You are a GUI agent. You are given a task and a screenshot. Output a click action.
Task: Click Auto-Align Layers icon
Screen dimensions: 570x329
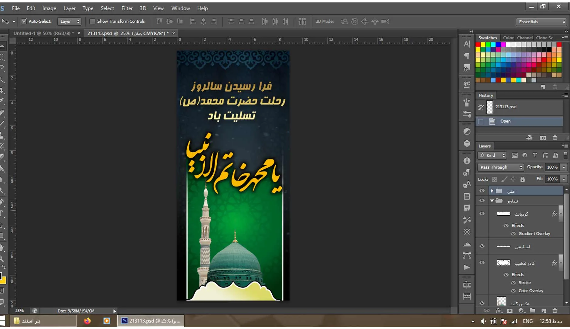(x=302, y=21)
